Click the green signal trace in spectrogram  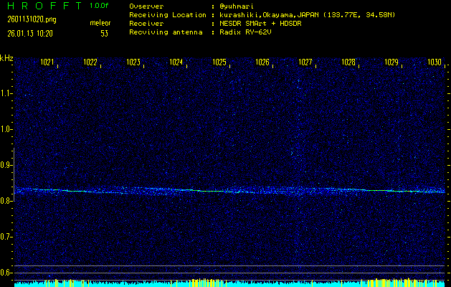coord(215,191)
